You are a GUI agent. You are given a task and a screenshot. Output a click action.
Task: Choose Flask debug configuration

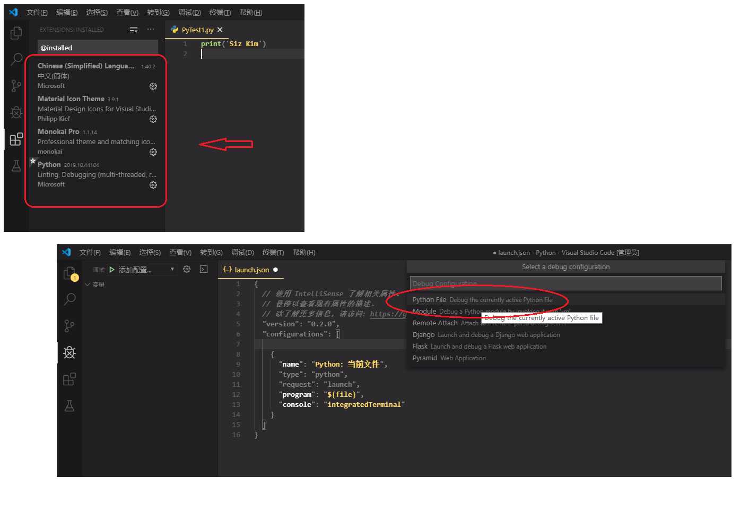(565, 347)
